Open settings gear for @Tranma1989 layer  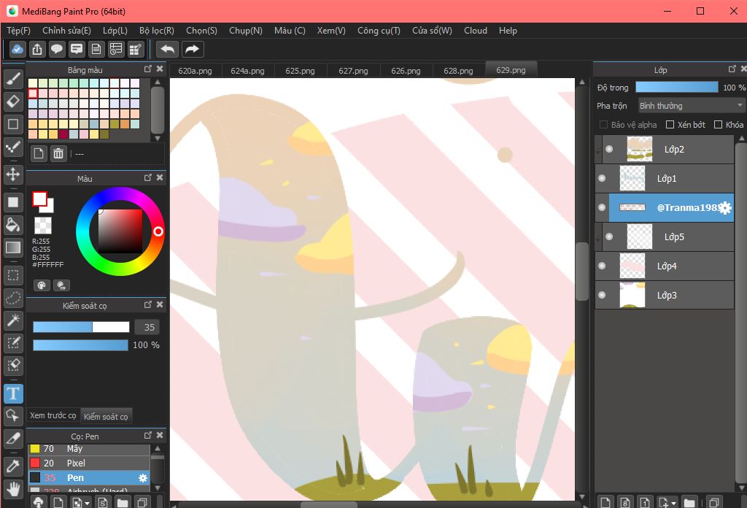pos(724,208)
